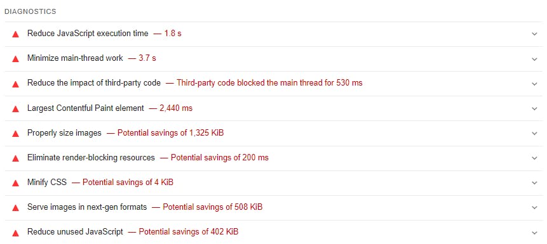The image size is (547, 244).
Task: Click warning icon for Serve images in next-gen formats
Action: [x=15, y=208]
